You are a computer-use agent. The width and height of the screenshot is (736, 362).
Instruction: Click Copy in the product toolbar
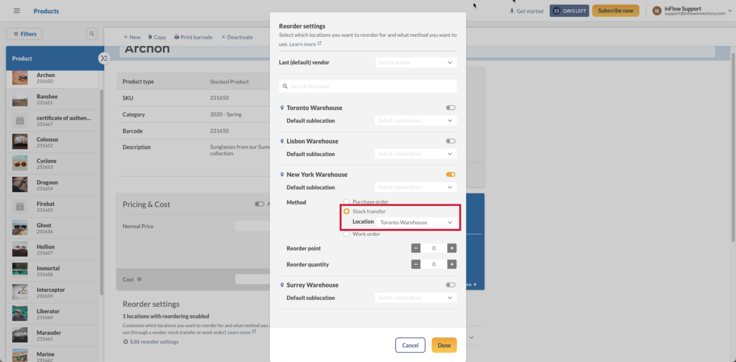(x=157, y=37)
